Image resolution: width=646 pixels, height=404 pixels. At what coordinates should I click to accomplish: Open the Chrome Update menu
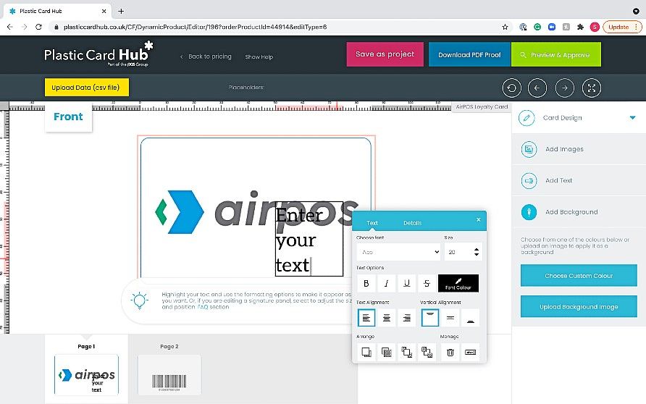[x=623, y=28]
